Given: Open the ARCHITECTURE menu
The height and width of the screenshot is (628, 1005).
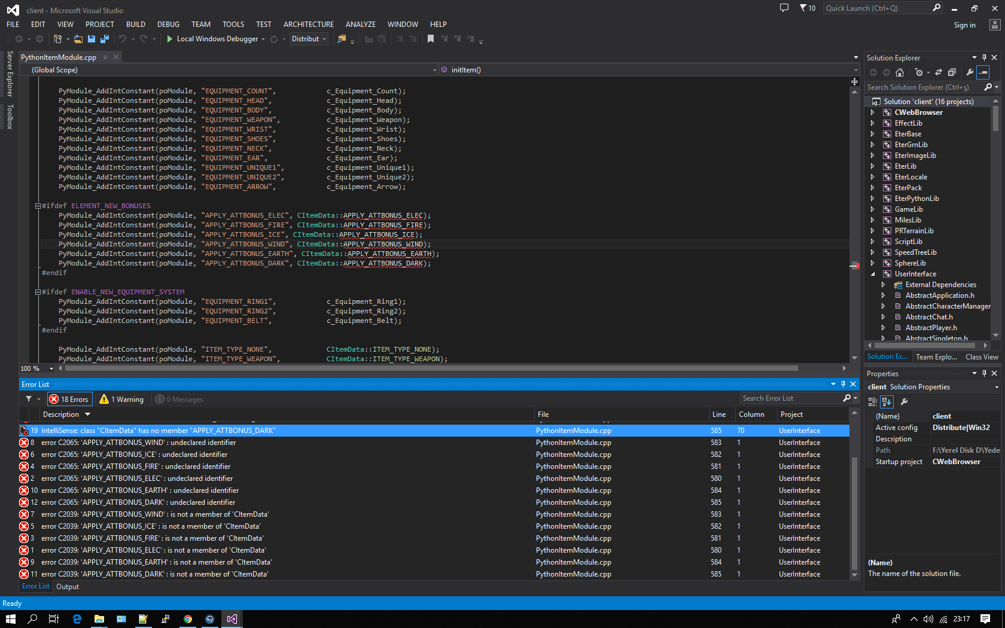Looking at the screenshot, I should tap(309, 25).
